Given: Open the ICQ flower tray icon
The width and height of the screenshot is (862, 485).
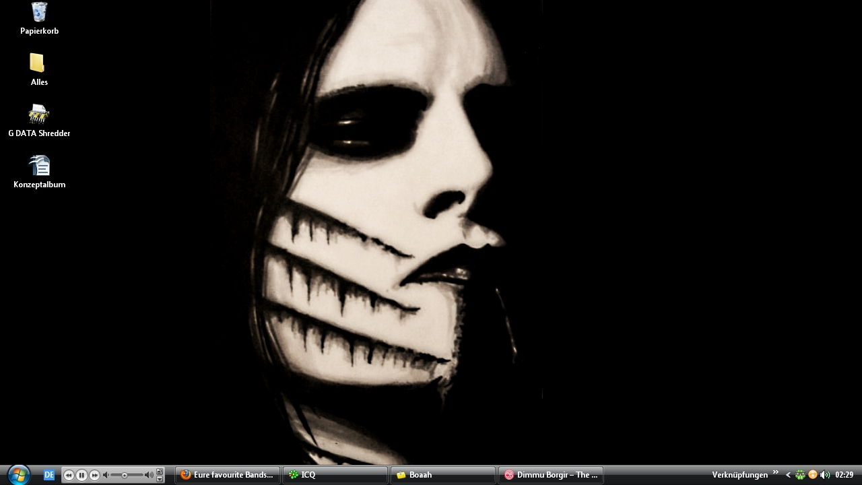Looking at the screenshot, I should 800,475.
